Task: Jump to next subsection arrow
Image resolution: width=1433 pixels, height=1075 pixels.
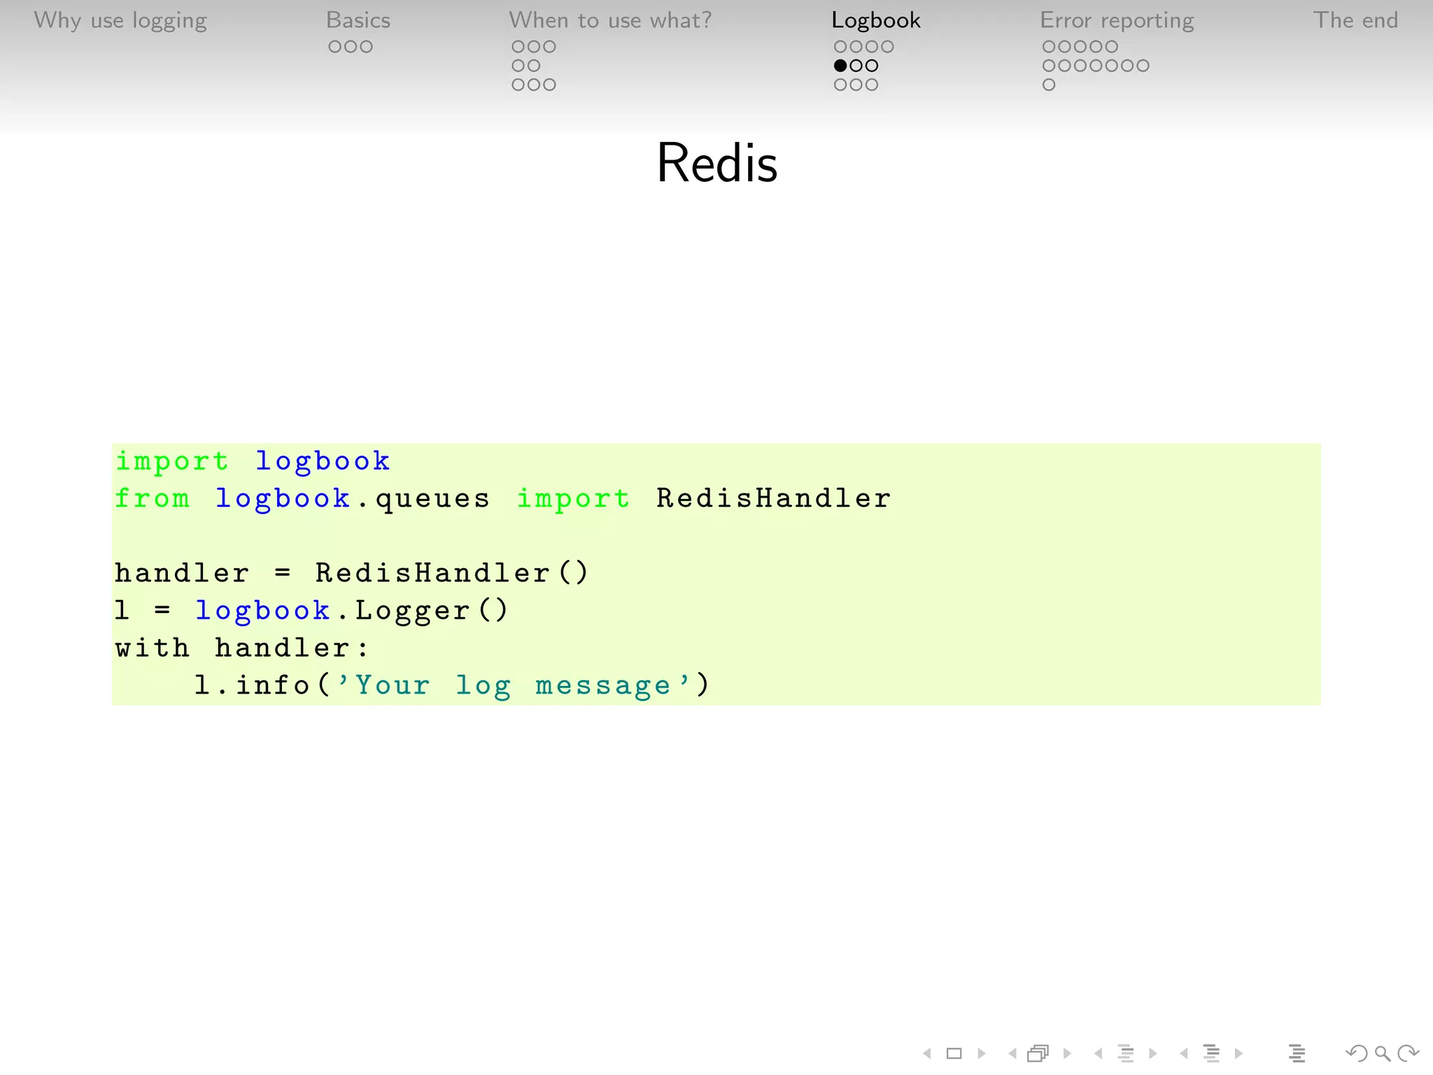Action: coord(1153,1053)
